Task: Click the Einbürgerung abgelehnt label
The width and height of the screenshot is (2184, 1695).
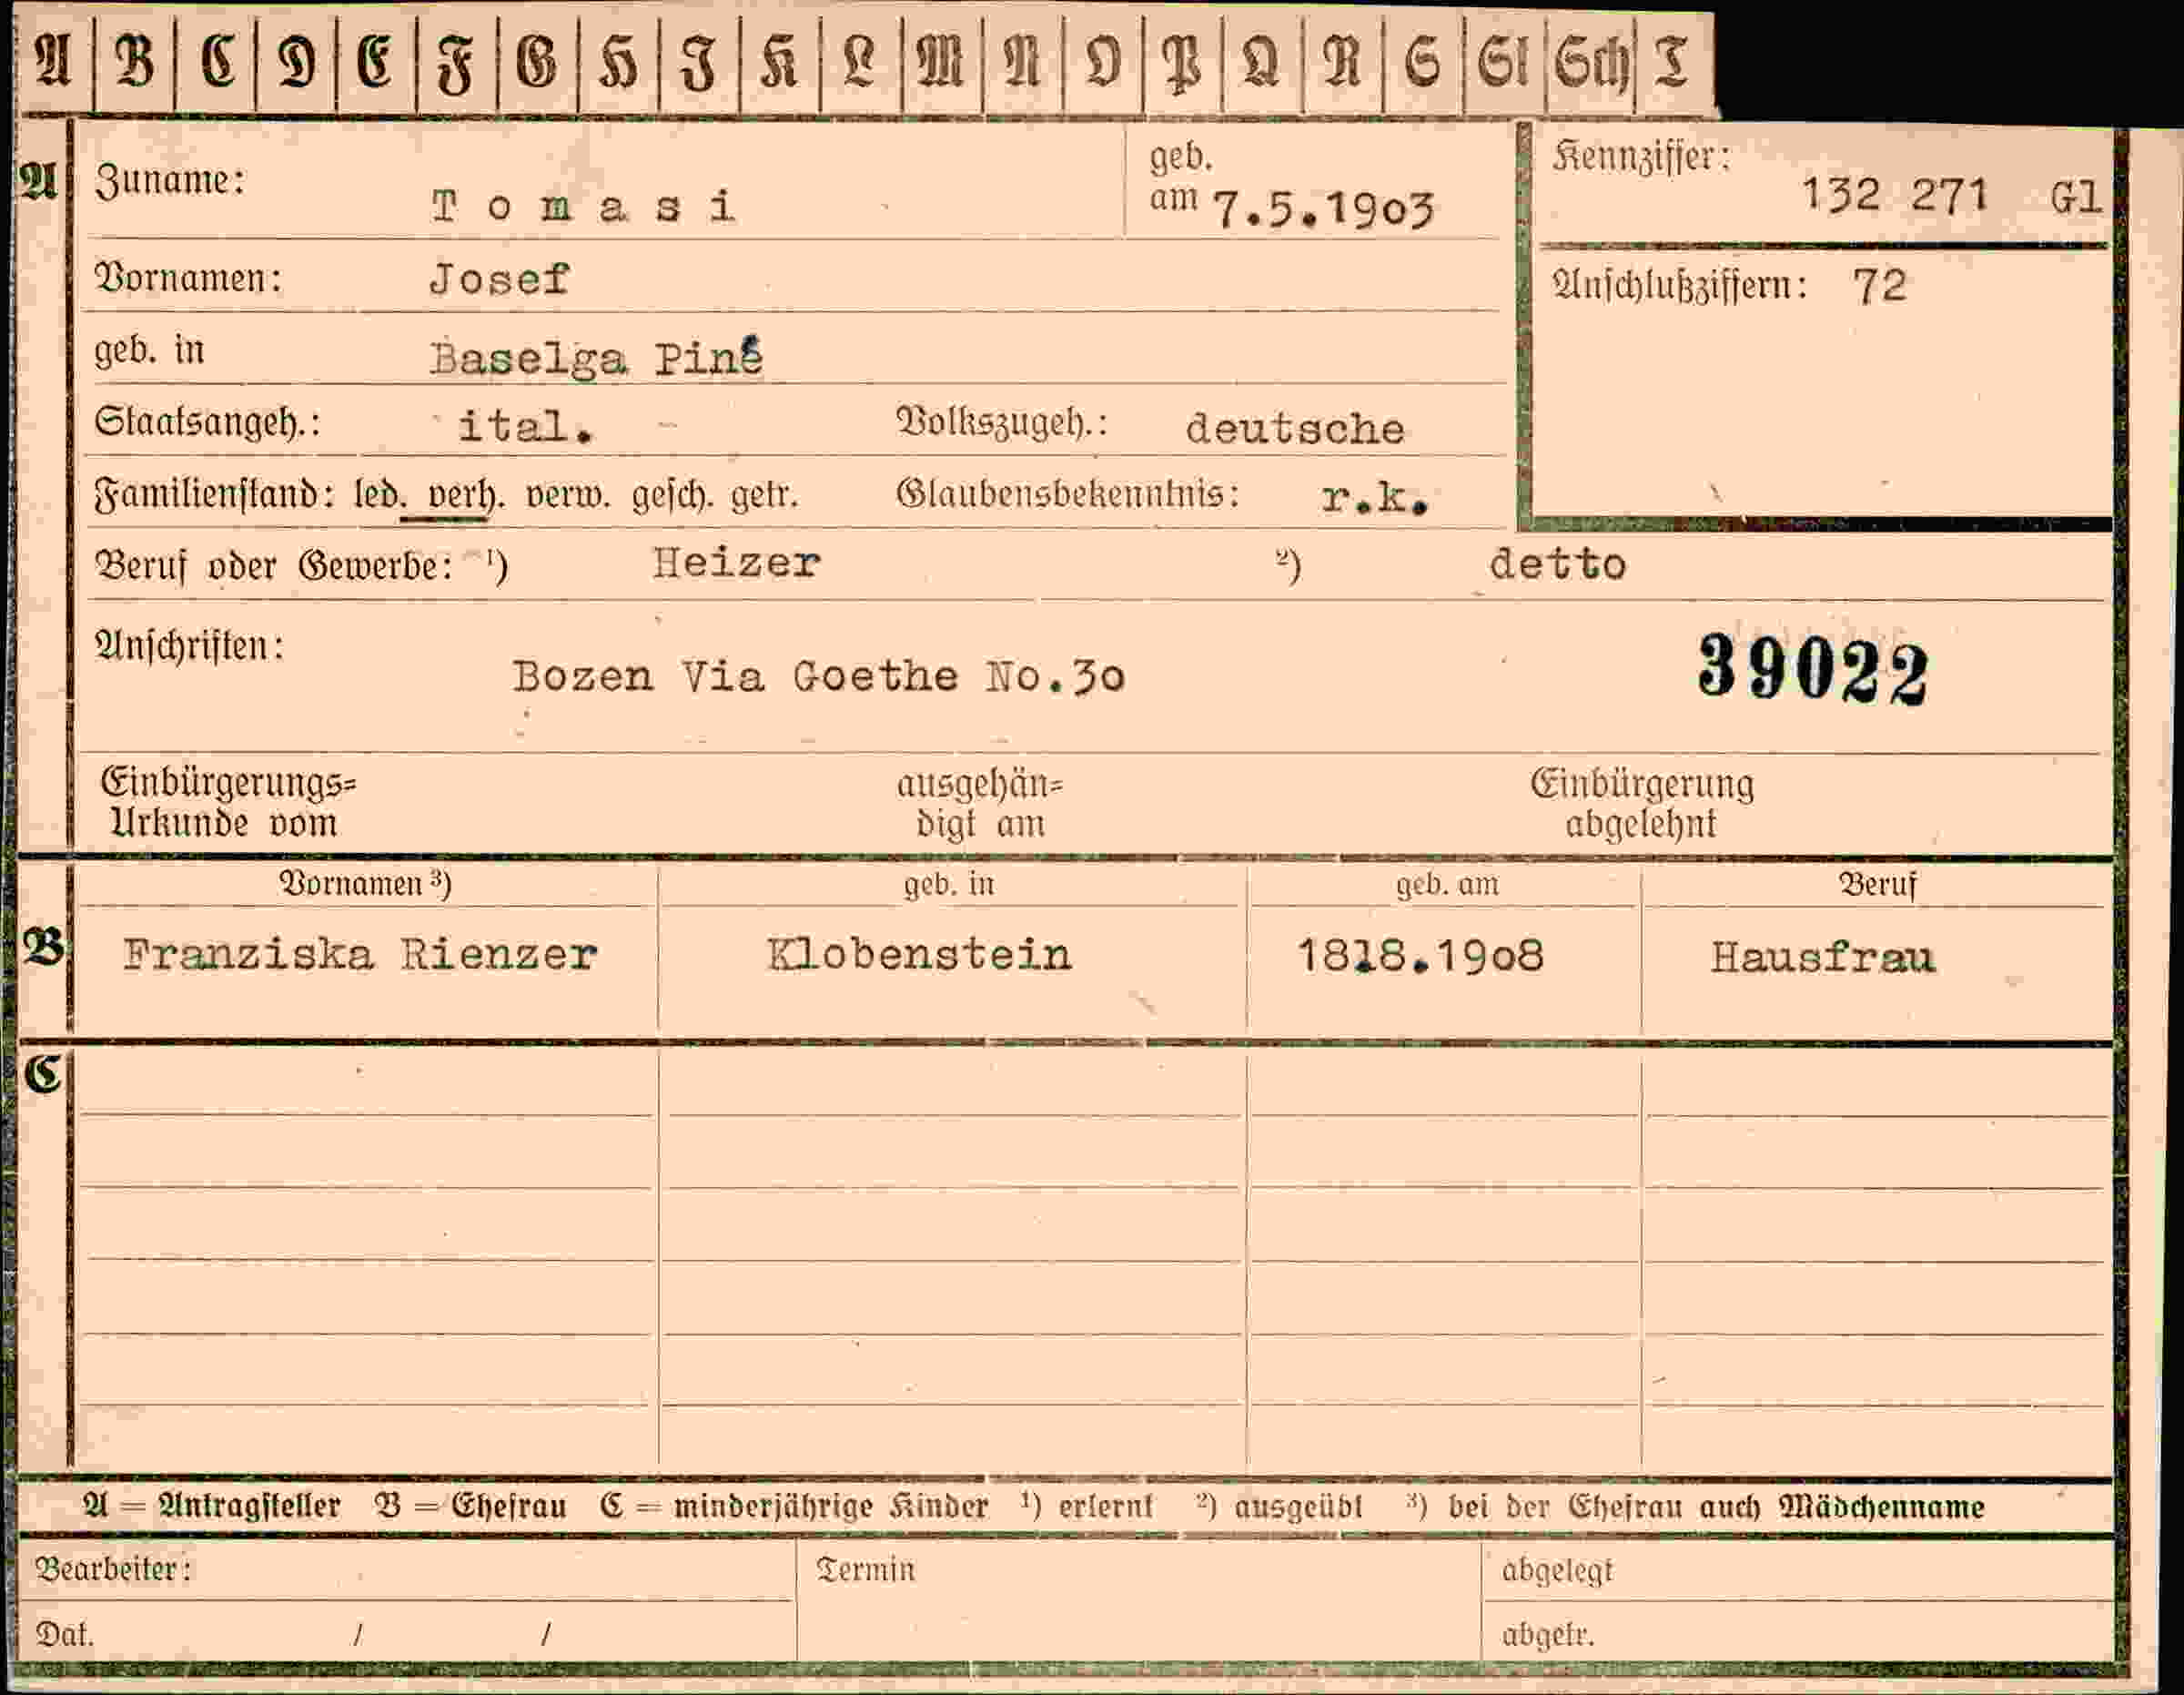Action: [x=1642, y=805]
